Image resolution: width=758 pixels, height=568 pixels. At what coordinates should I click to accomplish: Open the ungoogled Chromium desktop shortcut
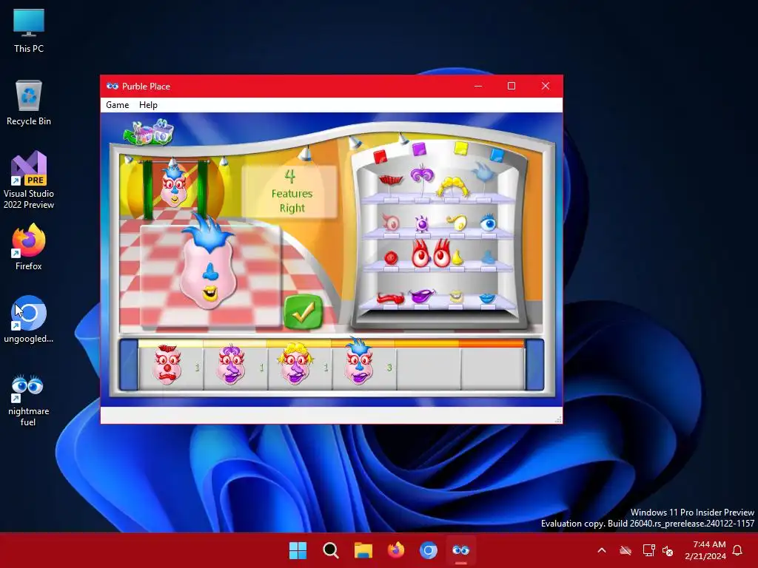pos(29,319)
